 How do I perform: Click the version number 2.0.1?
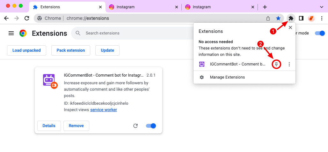point(151,75)
